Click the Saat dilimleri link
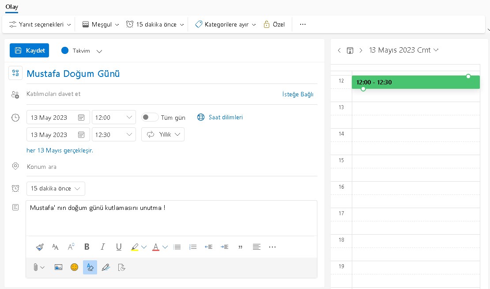 (x=225, y=117)
